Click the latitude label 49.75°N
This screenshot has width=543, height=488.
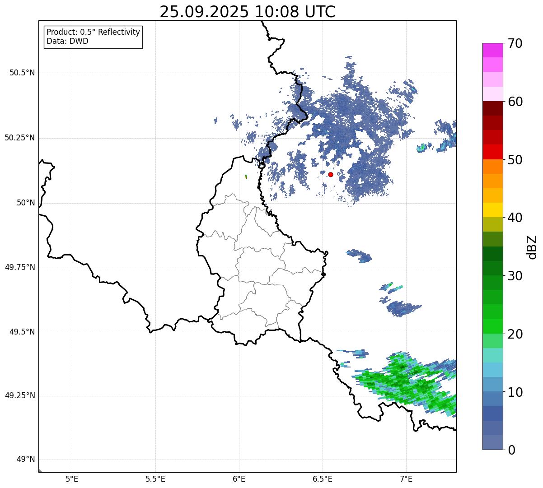click(x=20, y=267)
